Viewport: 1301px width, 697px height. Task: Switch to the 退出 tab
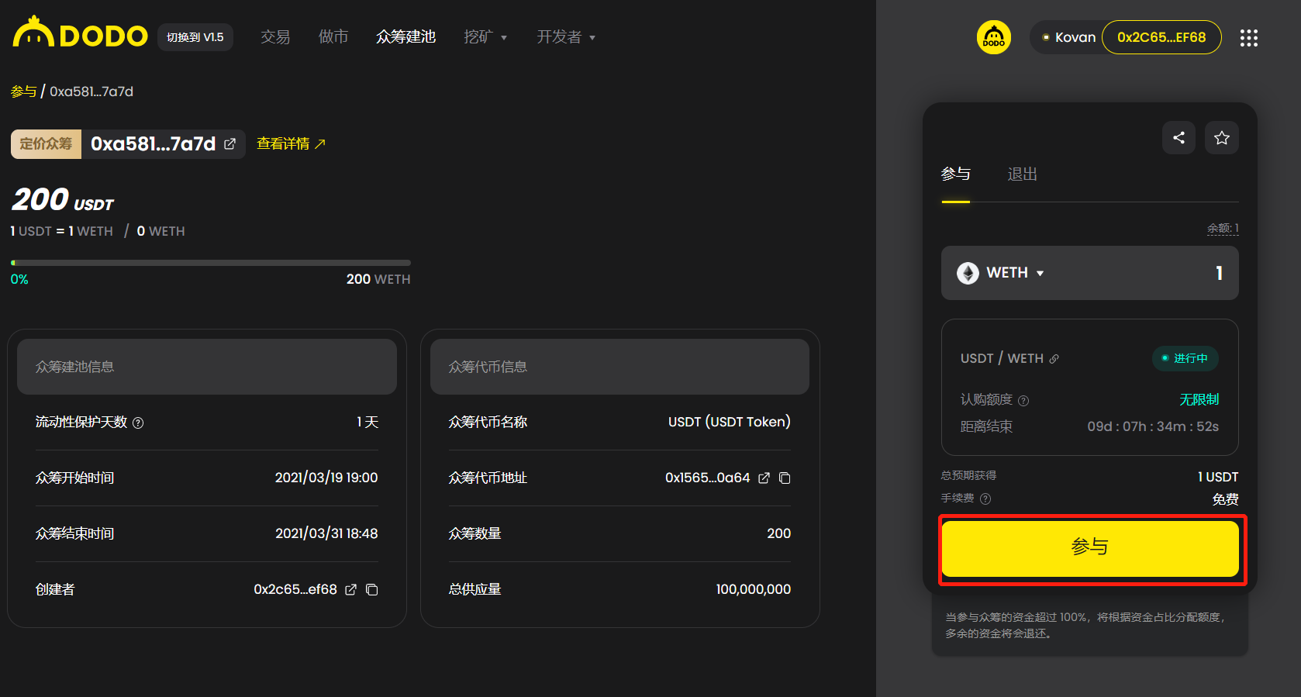(x=1022, y=174)
